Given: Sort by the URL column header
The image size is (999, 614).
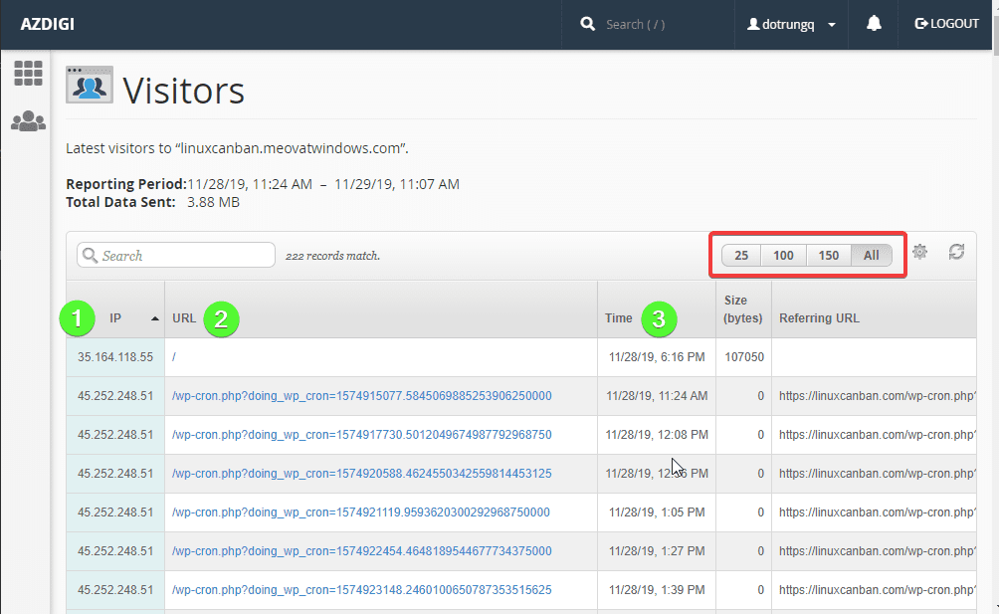Looking at the screenshot, I should coord(184,318).
